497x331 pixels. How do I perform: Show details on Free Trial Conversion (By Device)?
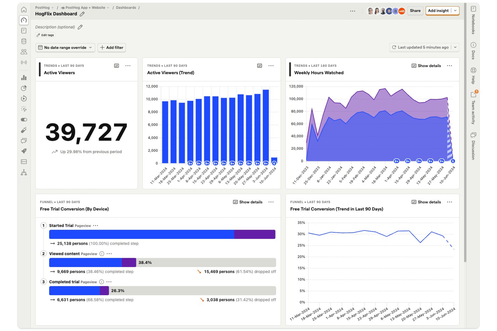(x=248, y=202)
